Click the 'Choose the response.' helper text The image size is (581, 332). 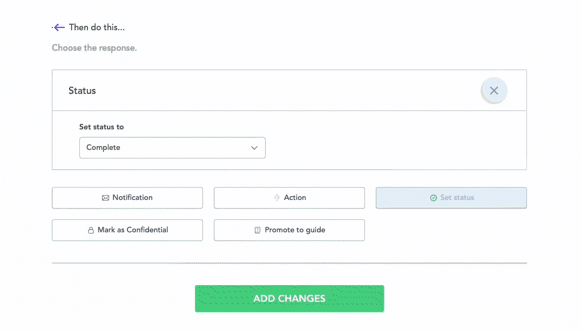(94, 48)
